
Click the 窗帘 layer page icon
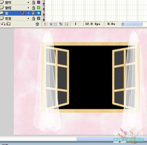point(2,2)
